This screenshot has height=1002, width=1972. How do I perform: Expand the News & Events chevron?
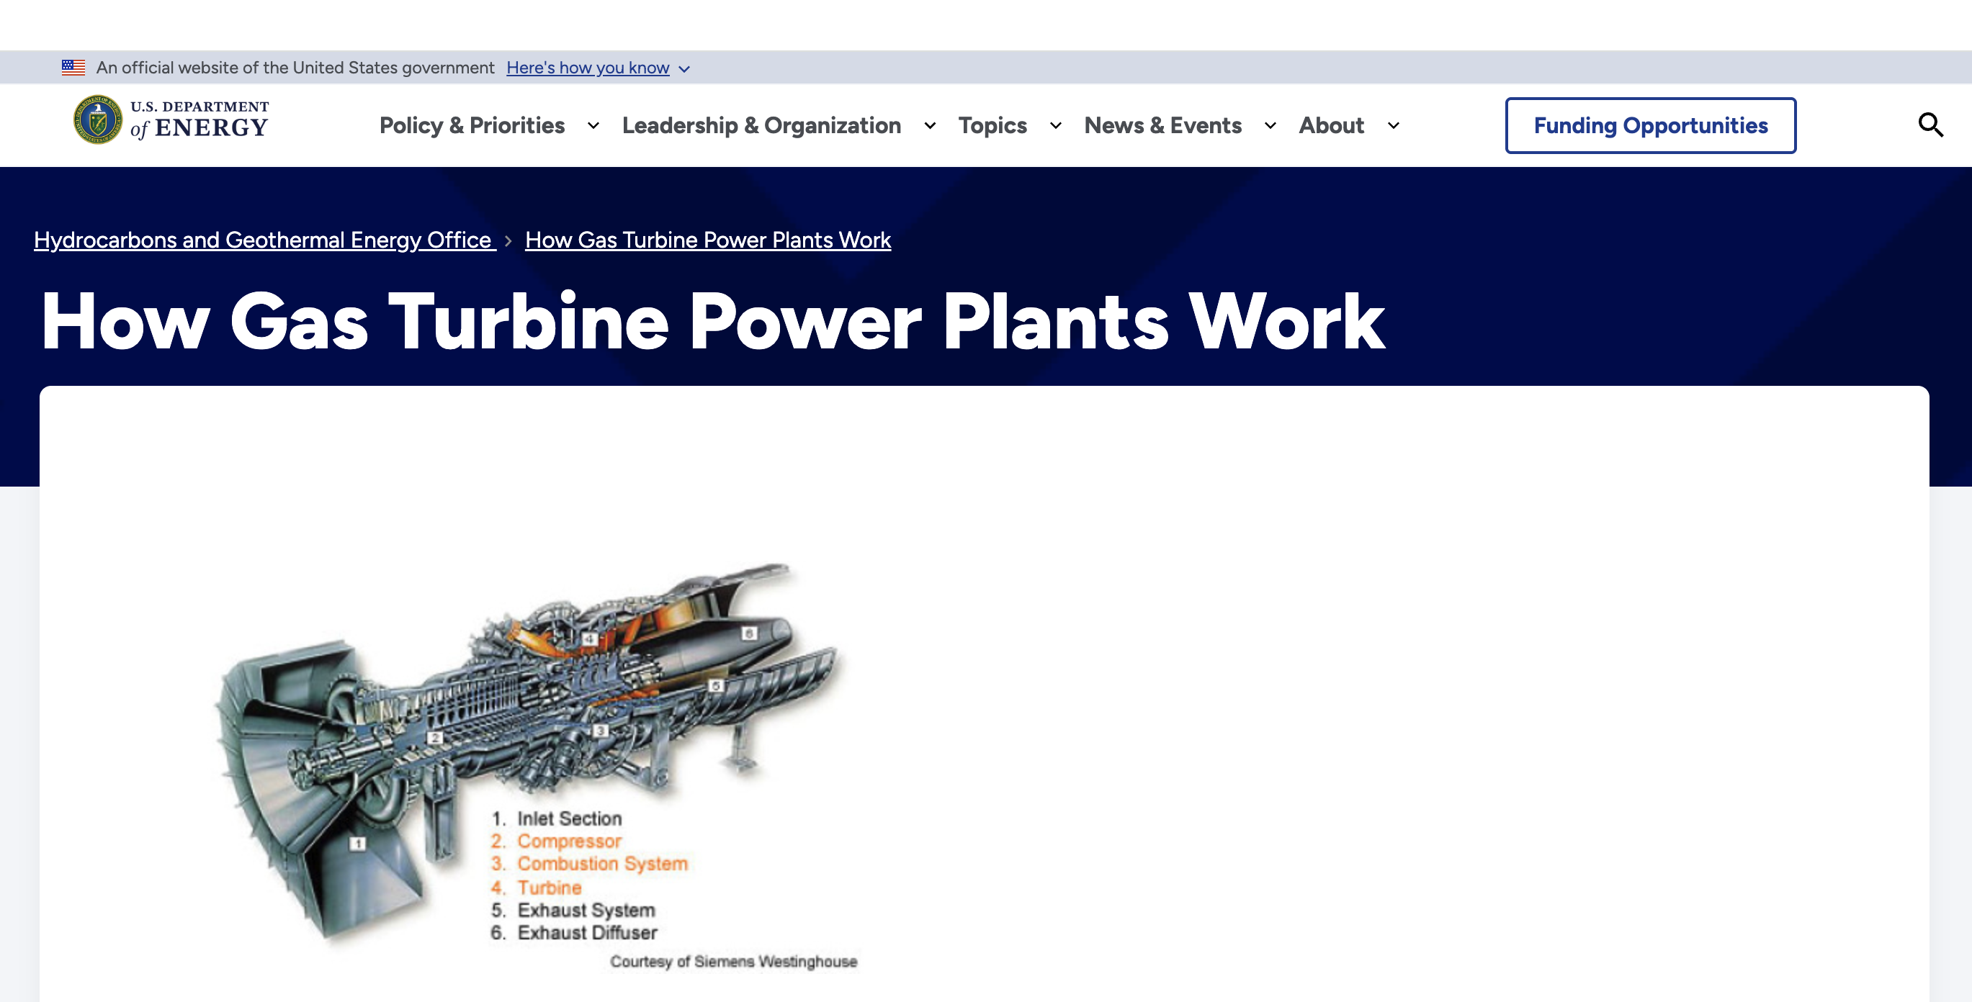pos(1270,125)
